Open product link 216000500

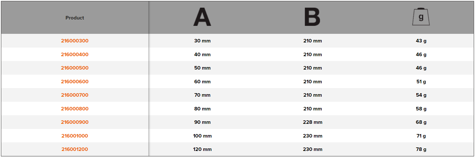(75, 68)
